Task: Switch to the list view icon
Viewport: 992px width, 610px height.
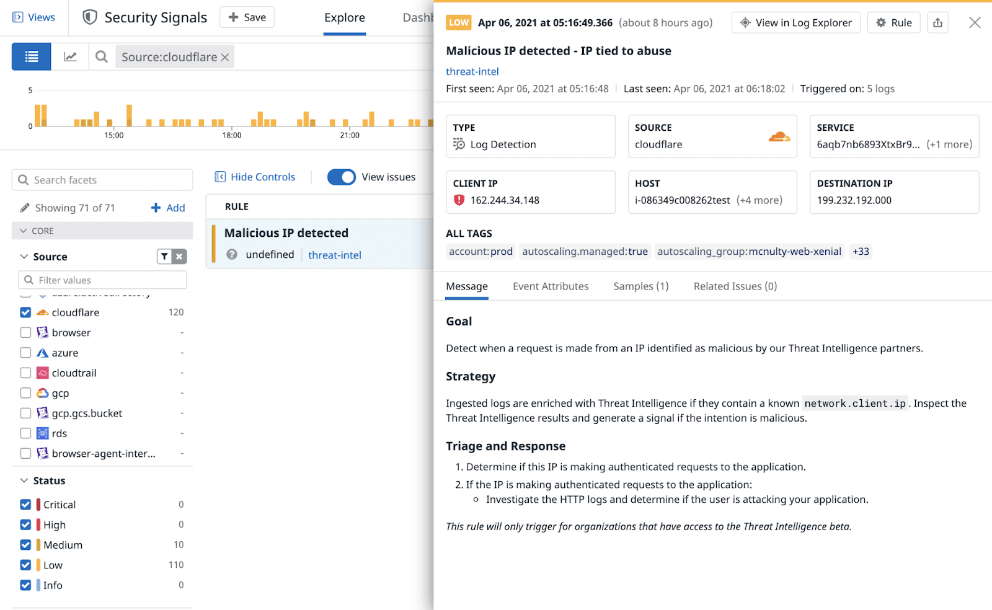Action: tap(31, 56)
